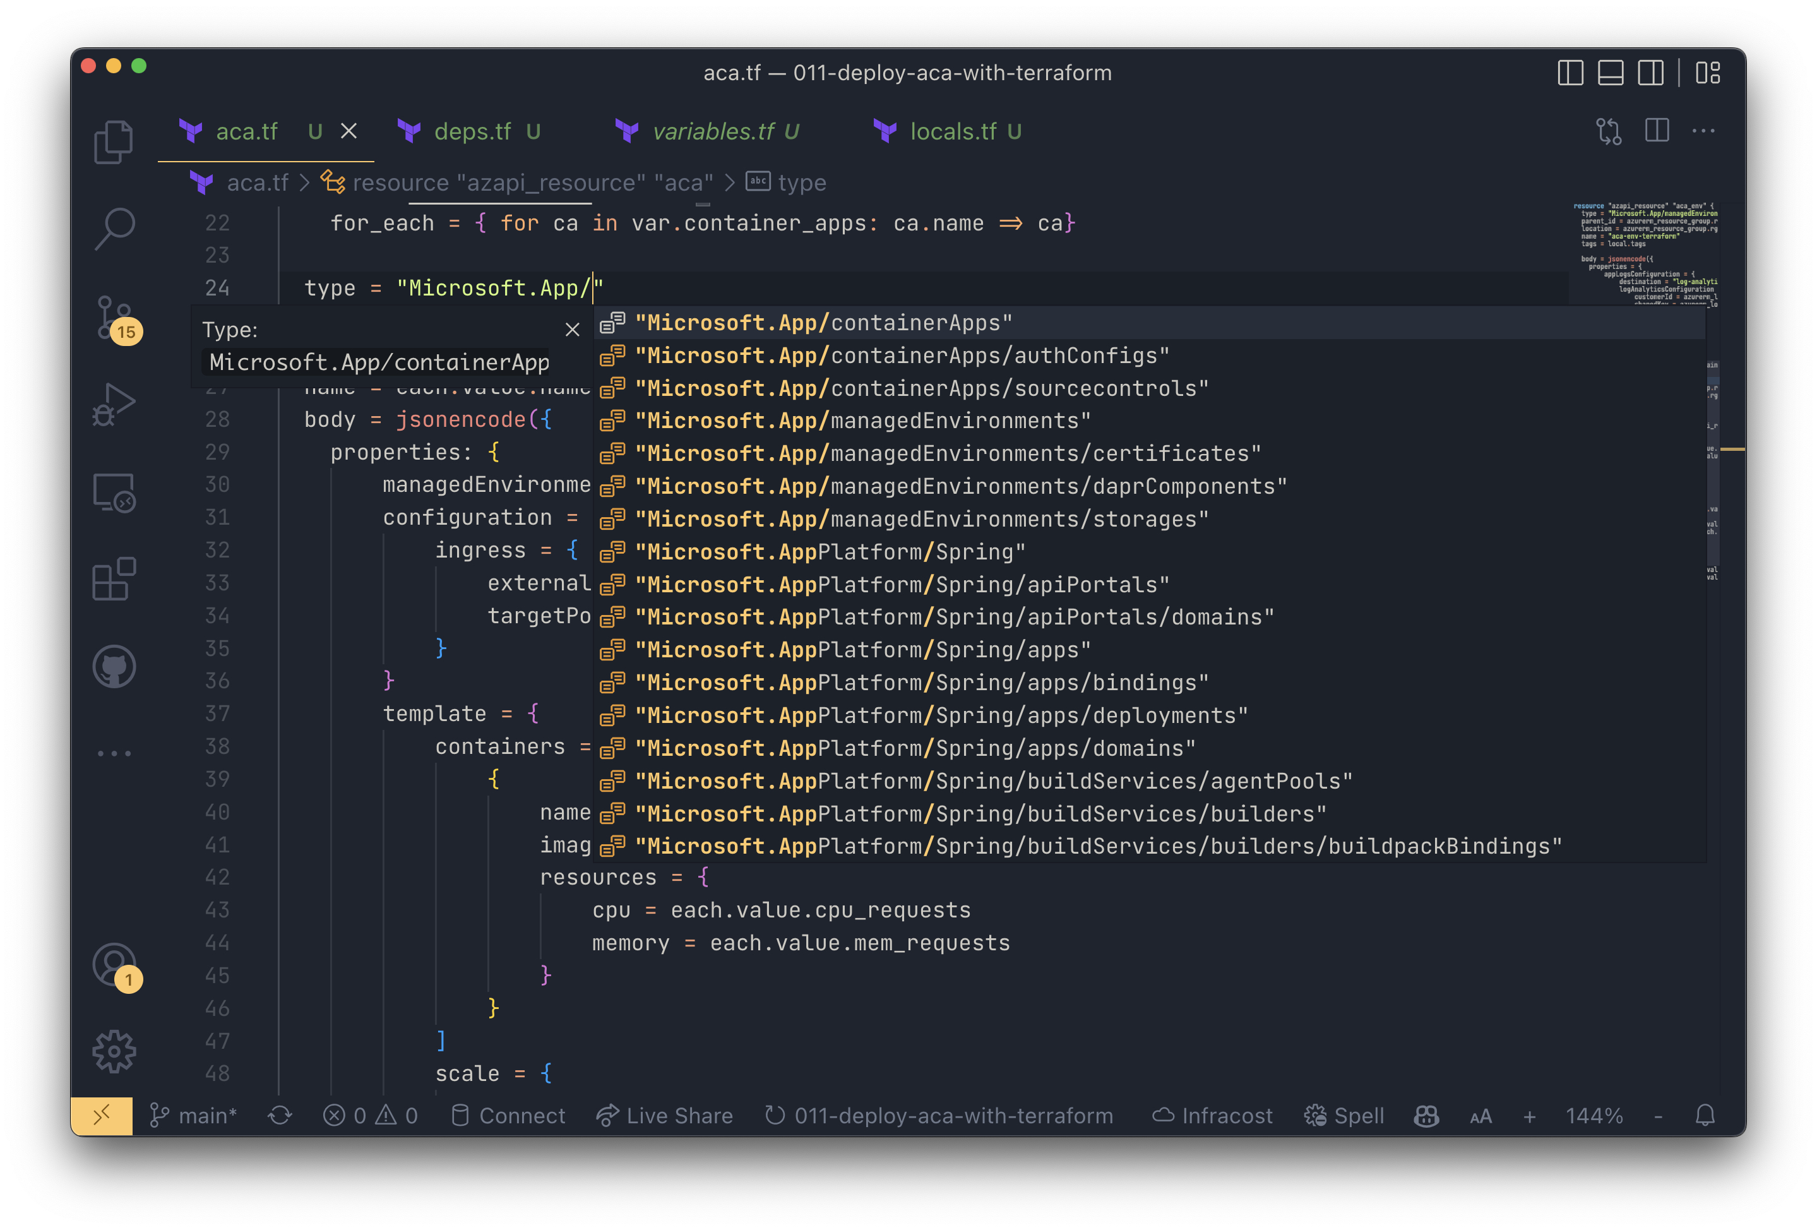Open Remote Explorer in activity bar
The height and width of the screenshot is (1230, 1817).
coord(114,493)
